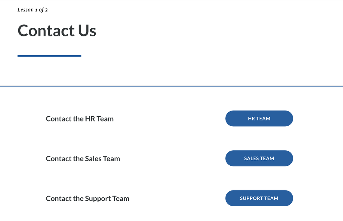Click the 'Contact Us' page heading
343x221 pixels.
tap(57, 31)
